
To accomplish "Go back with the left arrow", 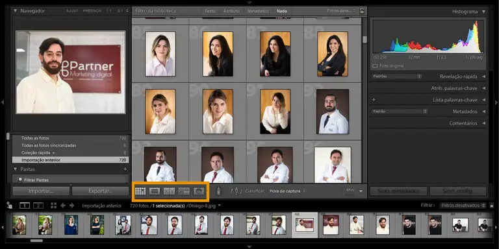I will [x=63, y=206].
